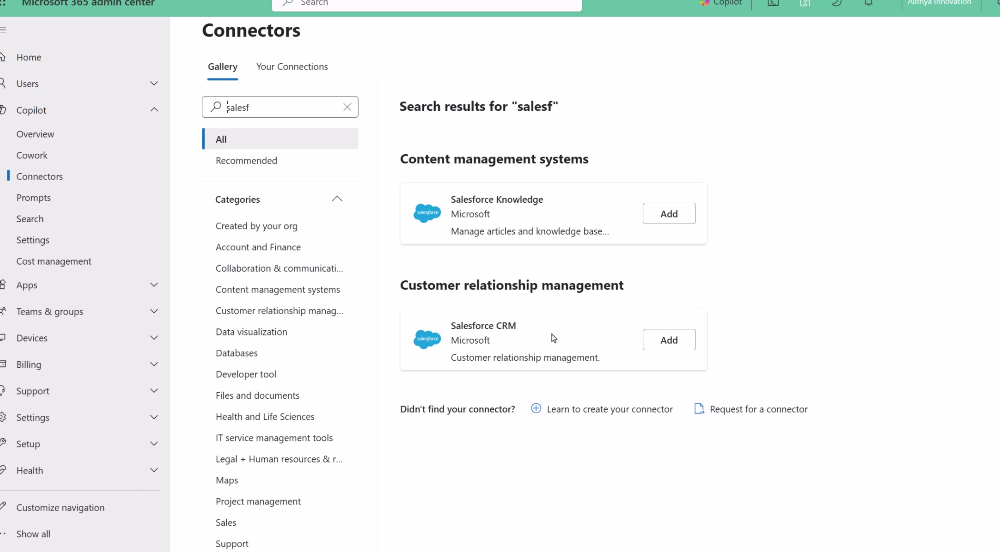Filter by Collaboration & communication category
Viewport: 1000px width, 552px height.
tap(279, 268)
